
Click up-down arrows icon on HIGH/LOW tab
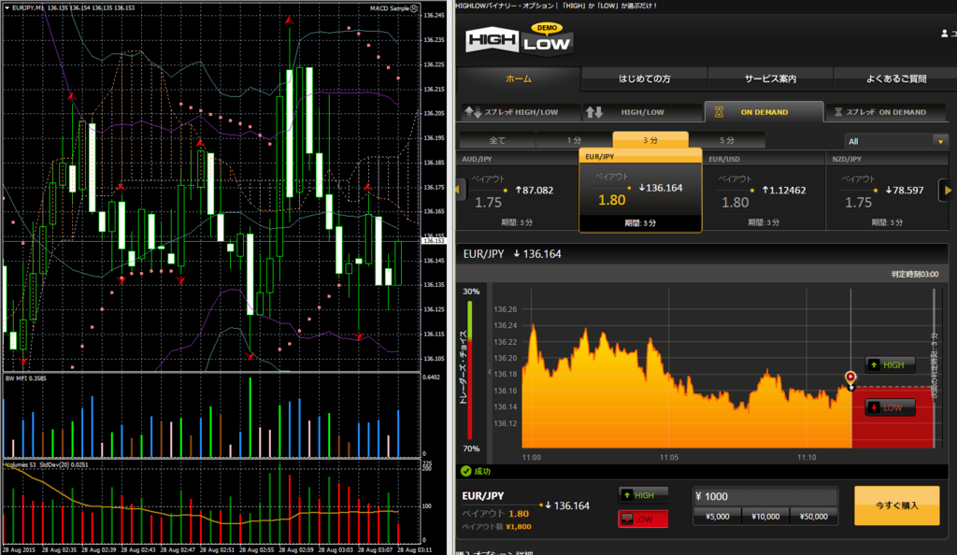593,112
